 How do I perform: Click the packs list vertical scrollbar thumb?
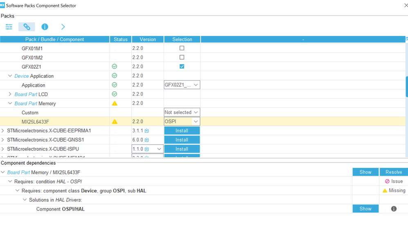point(407,87)
